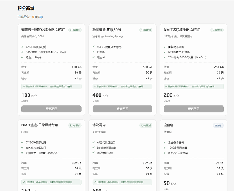Click the DMIT直连-日常媒体专用 card title

pyautogui.click(x=39, y=125)
